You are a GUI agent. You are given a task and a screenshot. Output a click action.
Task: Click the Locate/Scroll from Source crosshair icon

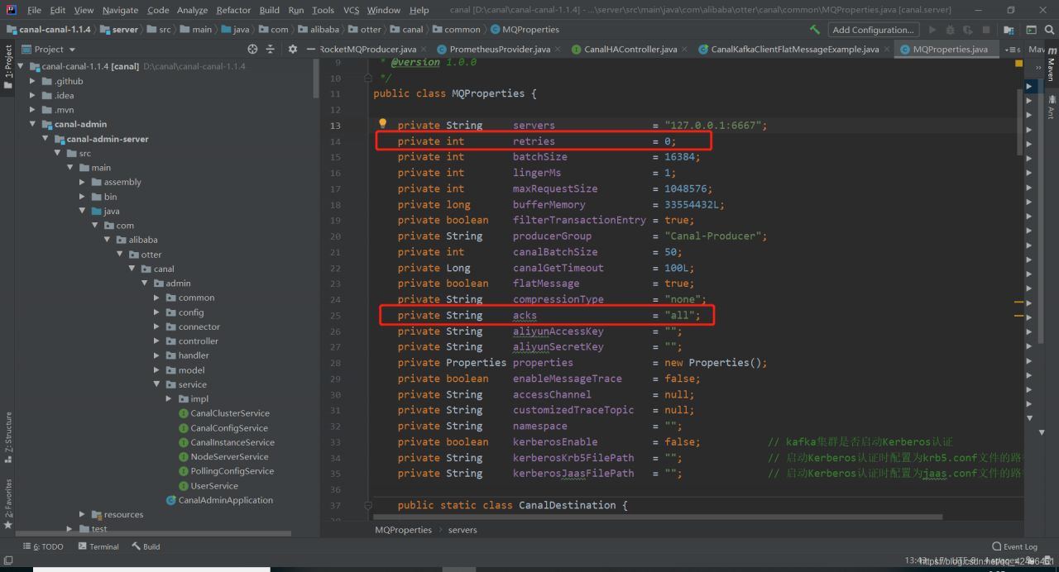tap(252, 50)
